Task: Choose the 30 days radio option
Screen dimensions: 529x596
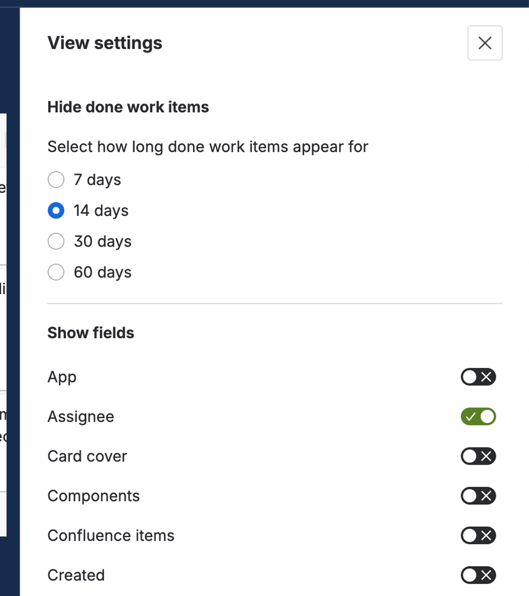Action: [x=56, y=241]
